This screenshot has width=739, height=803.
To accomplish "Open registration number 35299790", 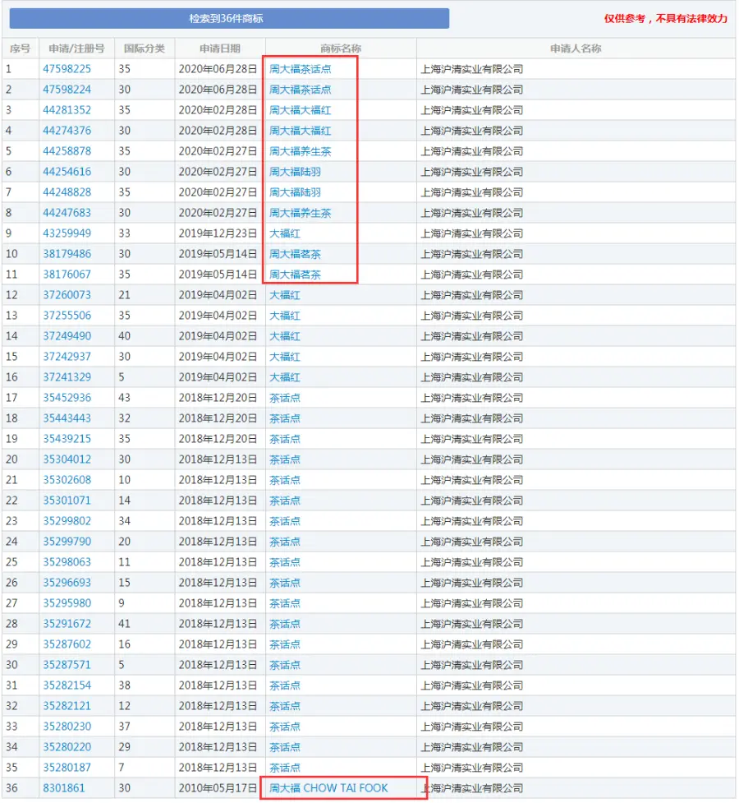I will (67, 542).
